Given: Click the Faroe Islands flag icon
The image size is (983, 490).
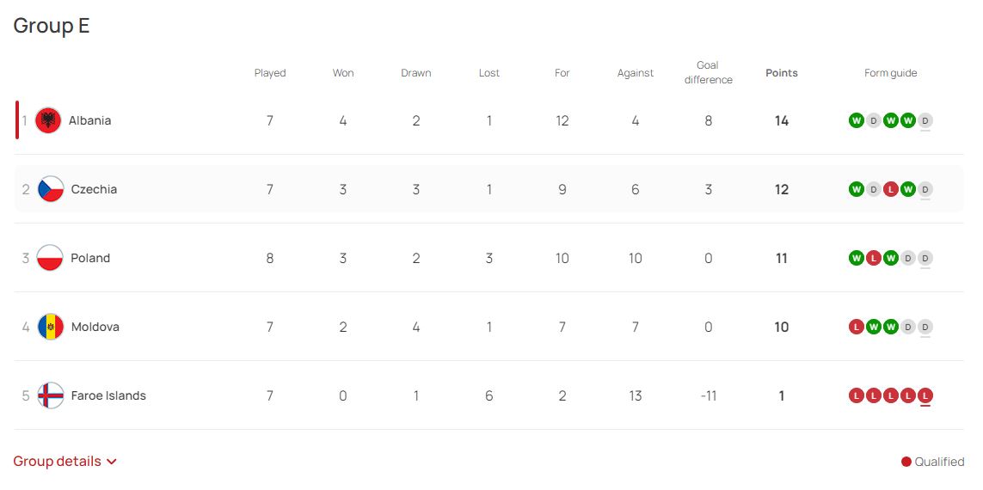Looking at the screenshot, I should pyautogui.click(x=51, y=395).
